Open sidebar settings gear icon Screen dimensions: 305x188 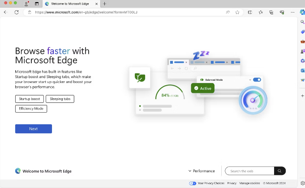(x=302, y=183)
